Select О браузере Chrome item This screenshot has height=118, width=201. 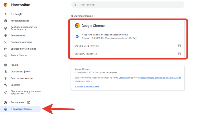click(x=21, y=109)
